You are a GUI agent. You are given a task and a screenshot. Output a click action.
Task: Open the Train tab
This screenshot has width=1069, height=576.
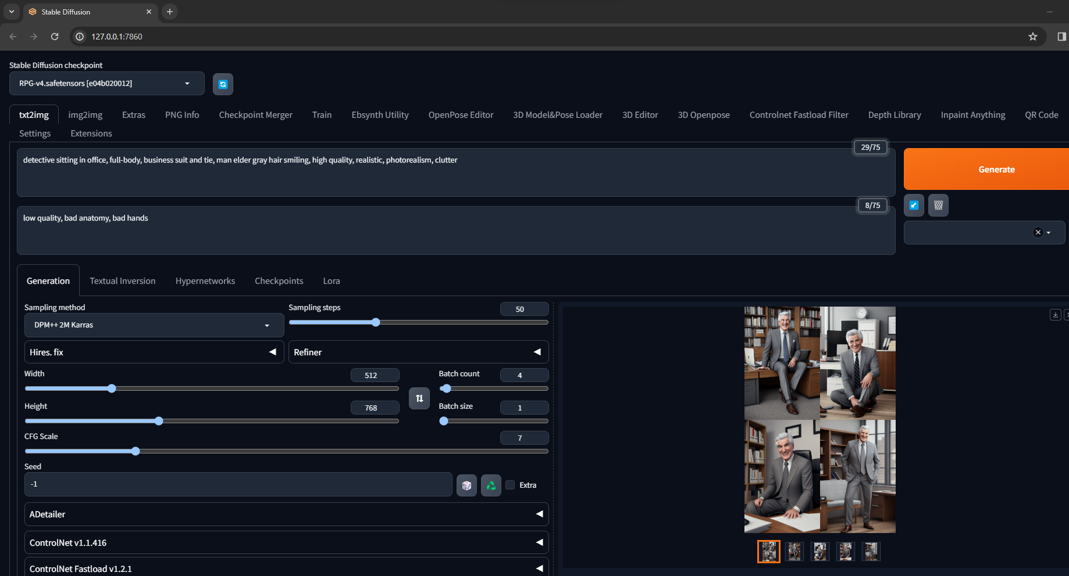point(322,115)
